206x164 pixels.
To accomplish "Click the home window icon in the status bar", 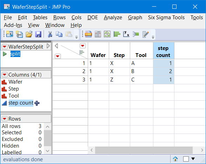I will click(x=175, y=159).
